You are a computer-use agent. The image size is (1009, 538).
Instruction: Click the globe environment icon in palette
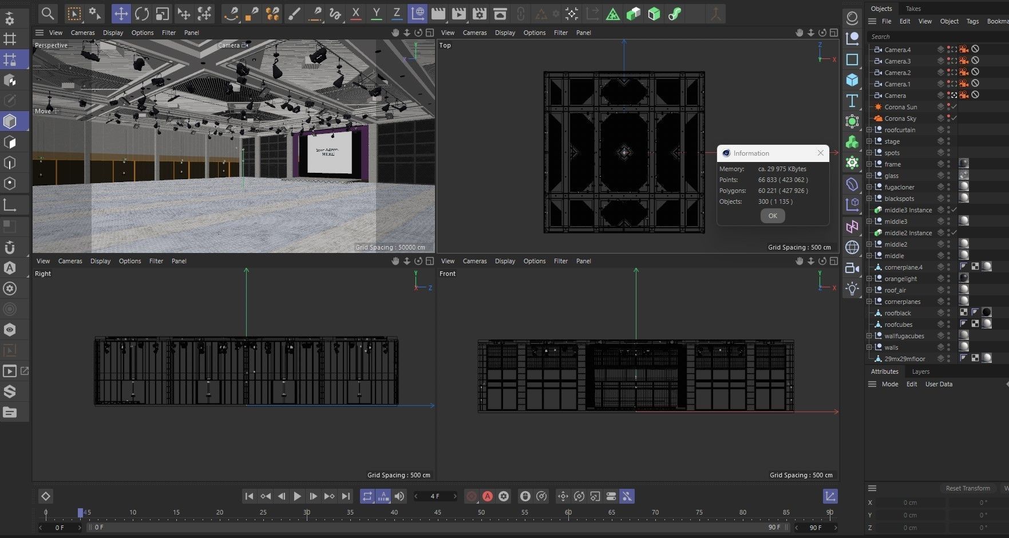click(852, 247)
